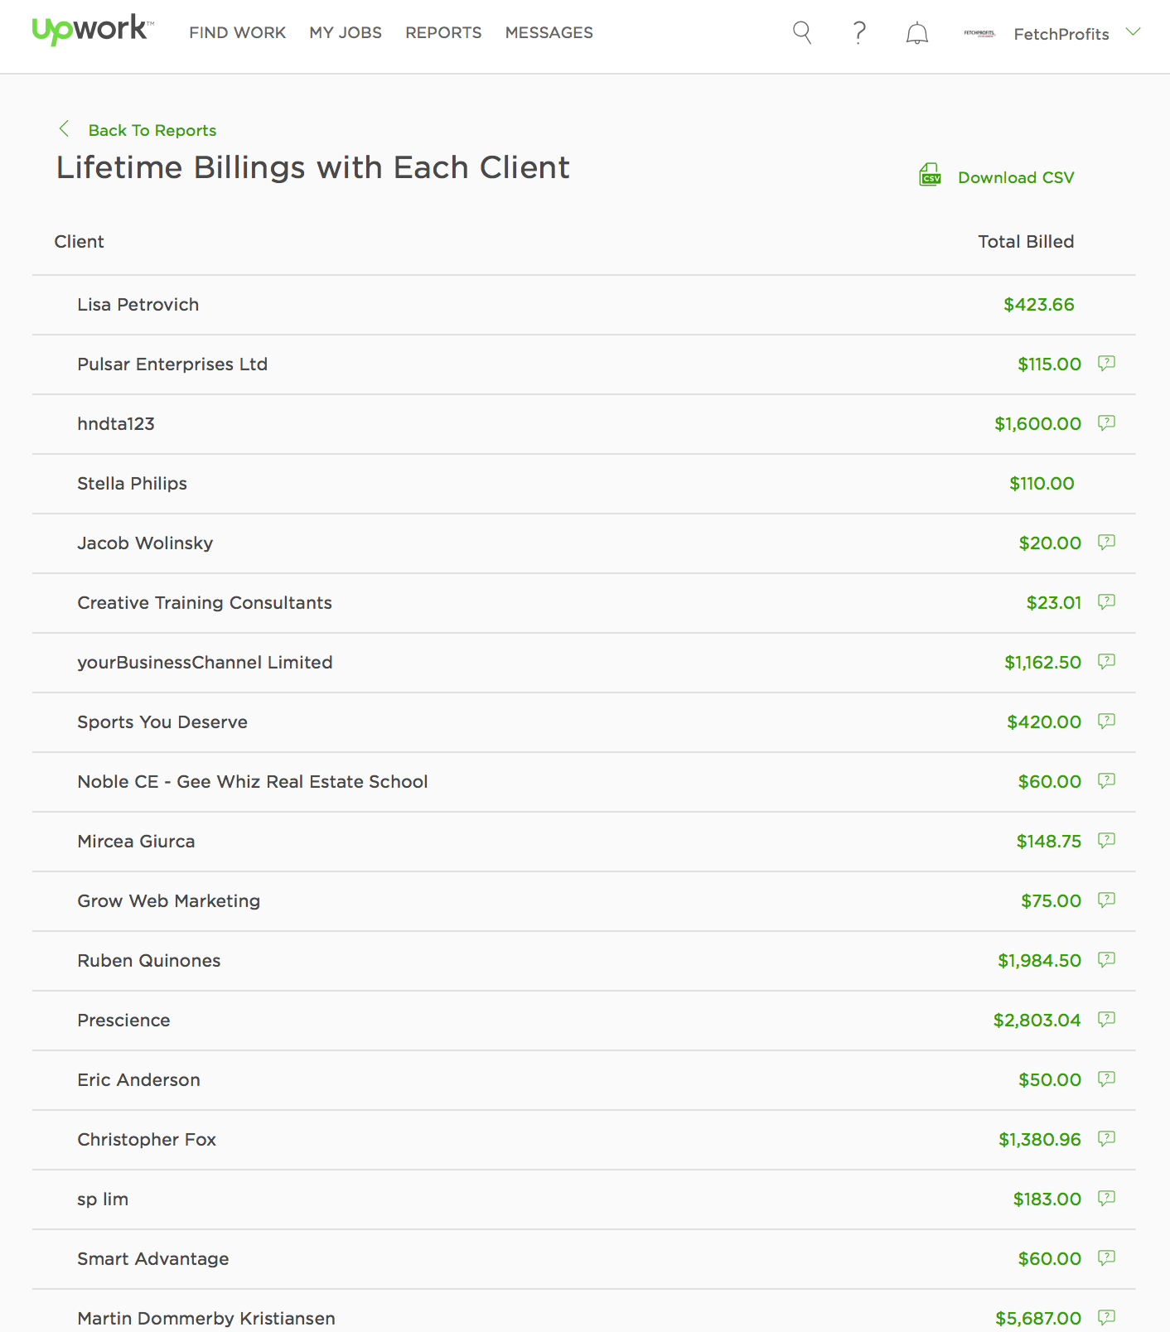This screenshot has height=1332, width=1170.
Task: Select the Mircea Giurca client name
Action: pyautogui.click(x=136, y=842)
